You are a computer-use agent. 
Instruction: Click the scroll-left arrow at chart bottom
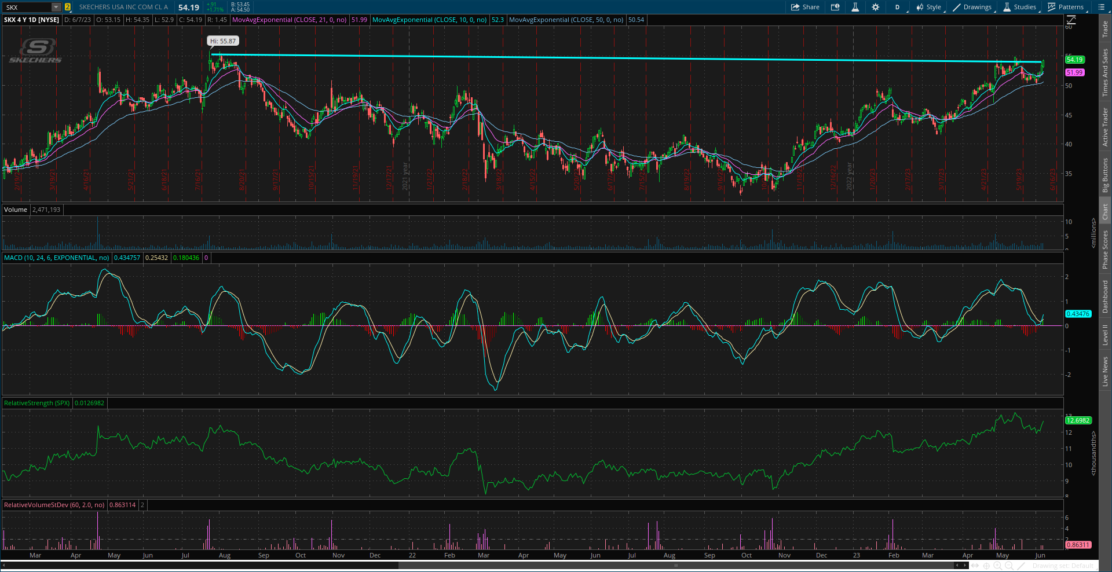click(x=957, y=566)
